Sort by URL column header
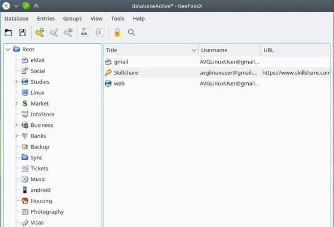The width and height of the screenshot is (334, 227). (x=296, y=50)
